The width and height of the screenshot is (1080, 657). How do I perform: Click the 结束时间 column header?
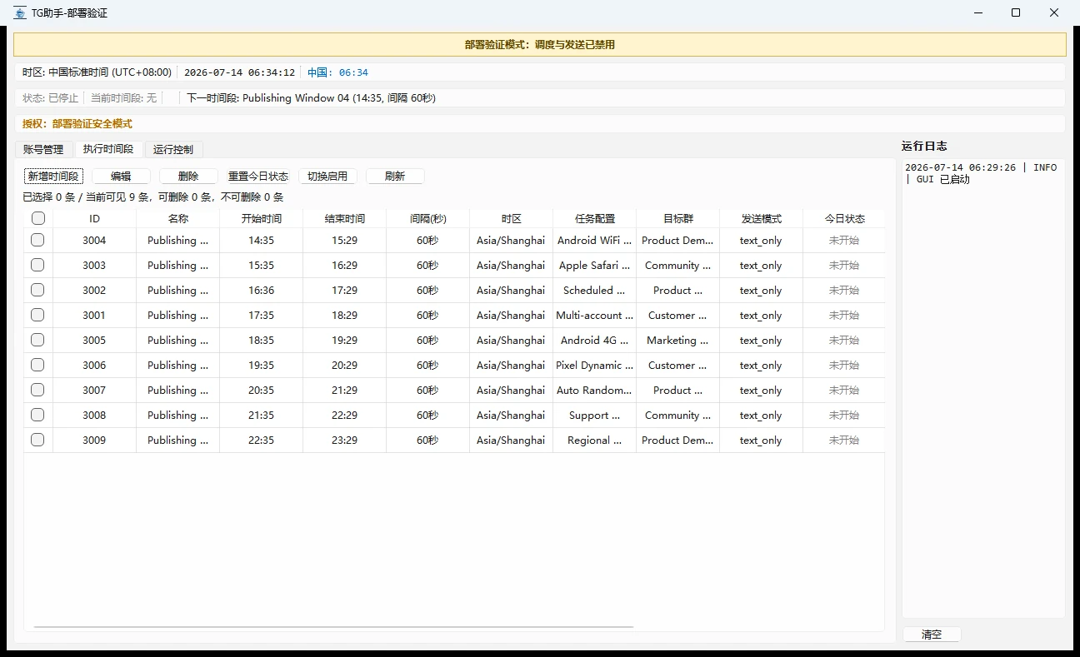344,218
